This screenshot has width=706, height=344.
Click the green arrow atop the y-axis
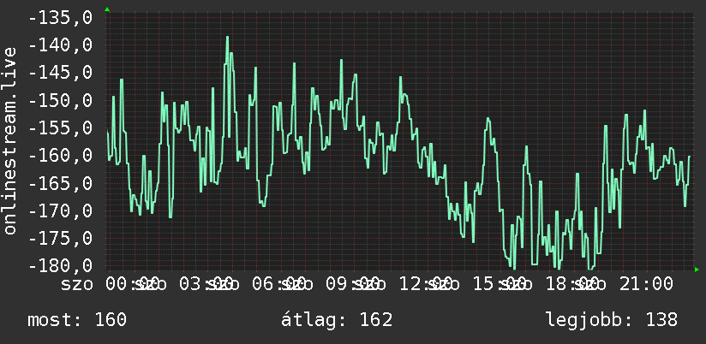pyautogui.click(x=107, y=9)
